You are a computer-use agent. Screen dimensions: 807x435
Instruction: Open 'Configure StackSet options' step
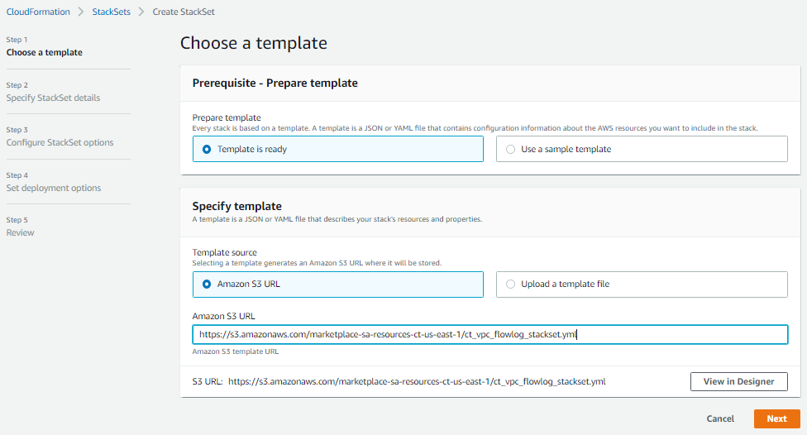coord(60,142)
